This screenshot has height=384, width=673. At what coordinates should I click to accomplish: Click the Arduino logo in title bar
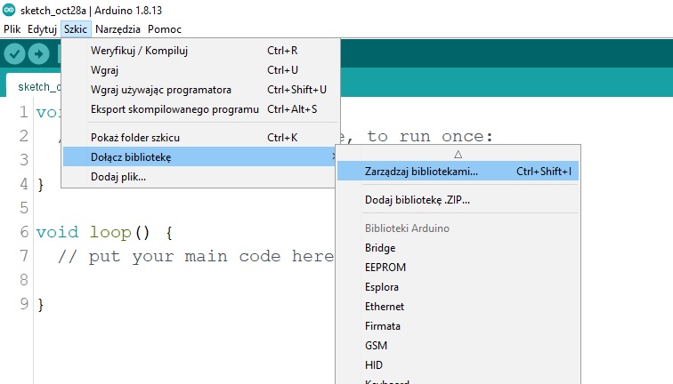9,10
